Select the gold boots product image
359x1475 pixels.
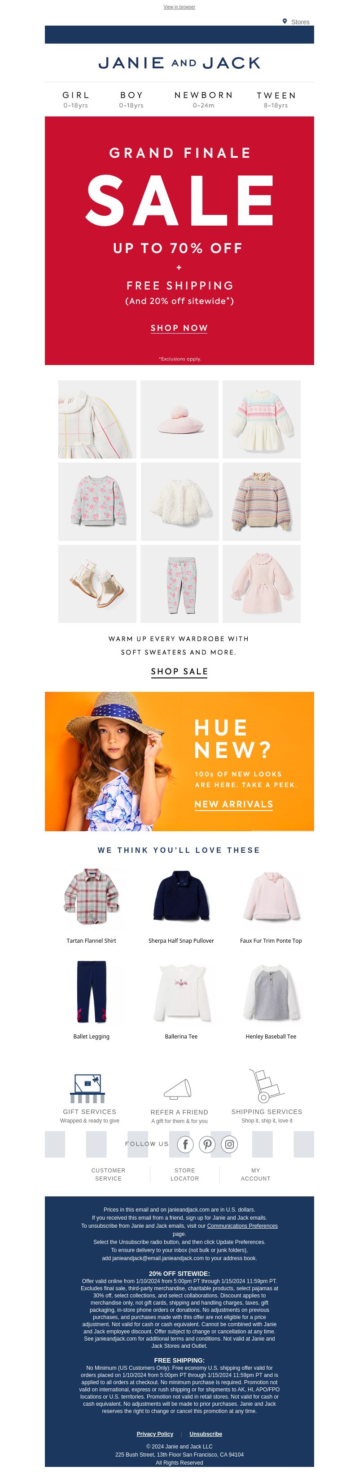pyautogui.click(x=97, y=584)
